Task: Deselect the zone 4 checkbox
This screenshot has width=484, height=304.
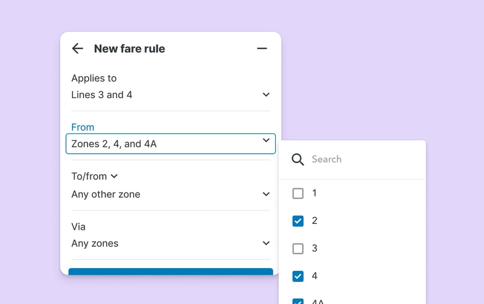Action: 298,276
